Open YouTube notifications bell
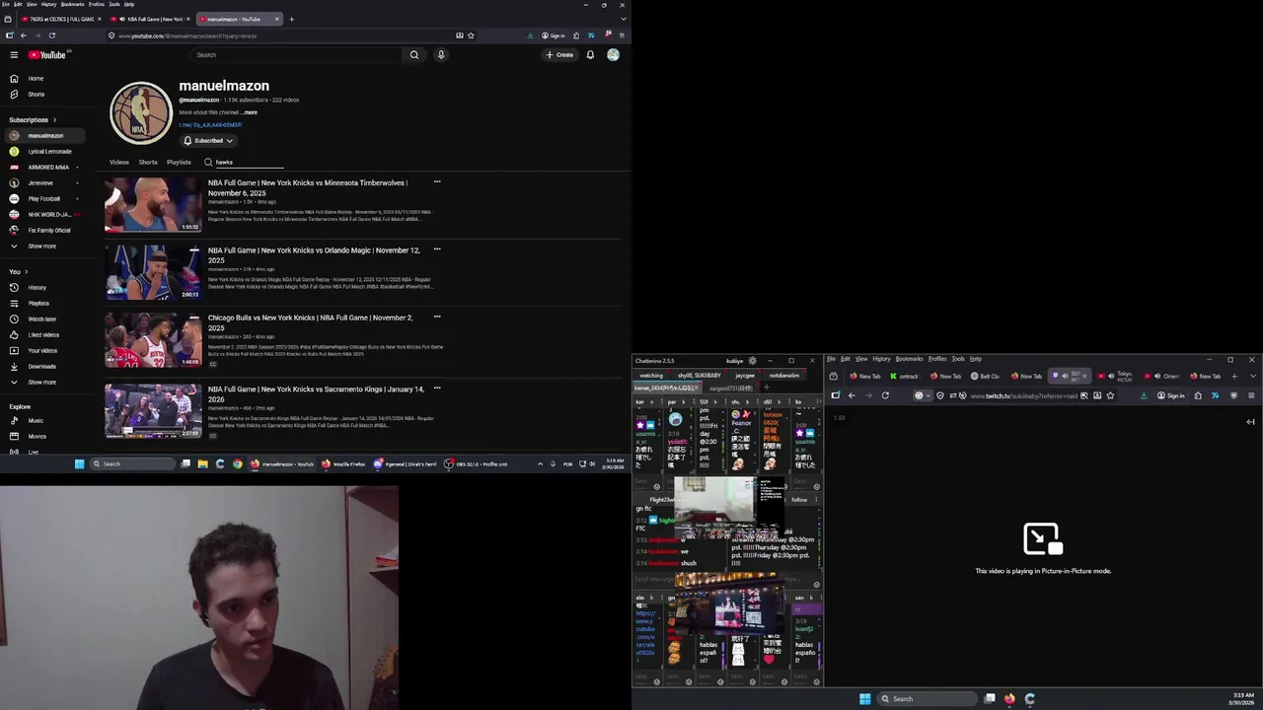Screen dimensions: 1263x710 click(590, 55)
